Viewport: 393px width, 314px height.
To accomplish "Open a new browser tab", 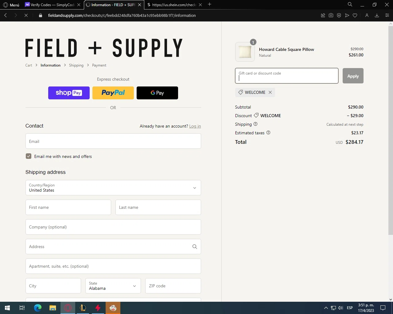I will coord(210,4).
